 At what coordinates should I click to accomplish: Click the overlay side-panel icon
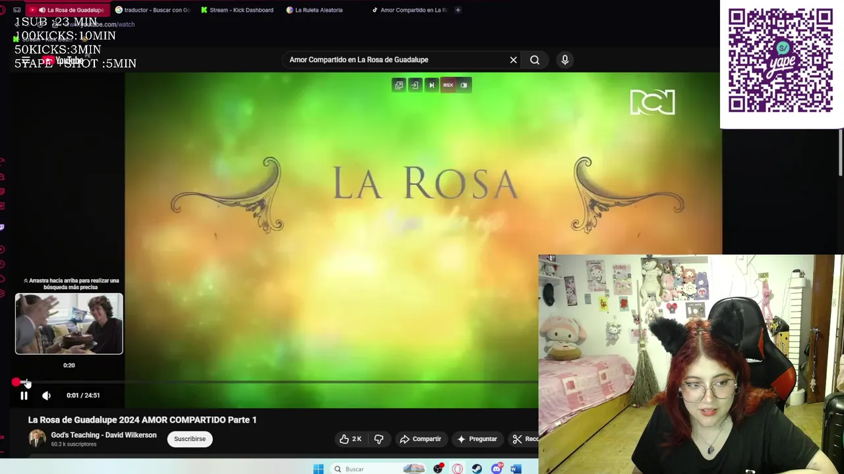[x=464, y=85]
